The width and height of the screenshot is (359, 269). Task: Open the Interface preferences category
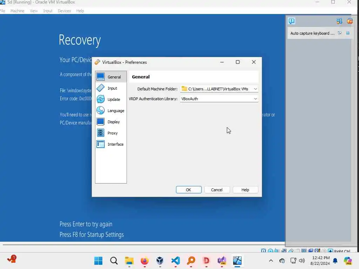pos(111,144)
